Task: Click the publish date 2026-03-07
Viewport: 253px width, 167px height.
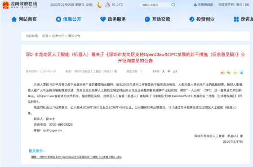Action: pyautogui.click(x=48, y=71)
